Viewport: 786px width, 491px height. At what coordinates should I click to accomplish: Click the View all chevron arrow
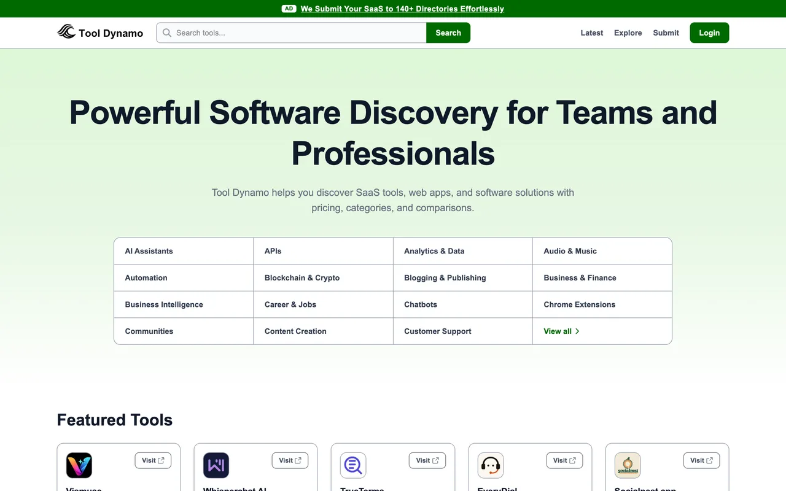(x=577, y=331)
